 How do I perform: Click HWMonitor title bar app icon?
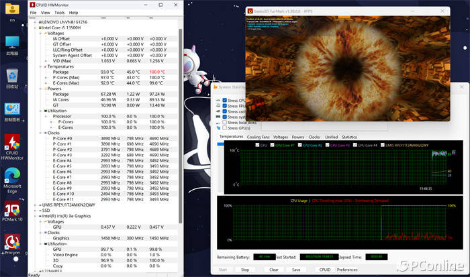click(x=32, y=5)
